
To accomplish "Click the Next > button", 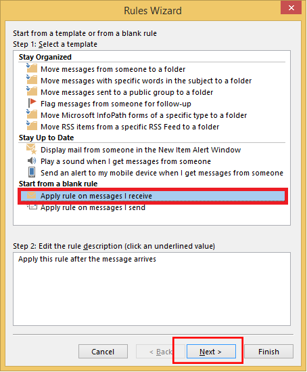I will (x=211, y=352).
